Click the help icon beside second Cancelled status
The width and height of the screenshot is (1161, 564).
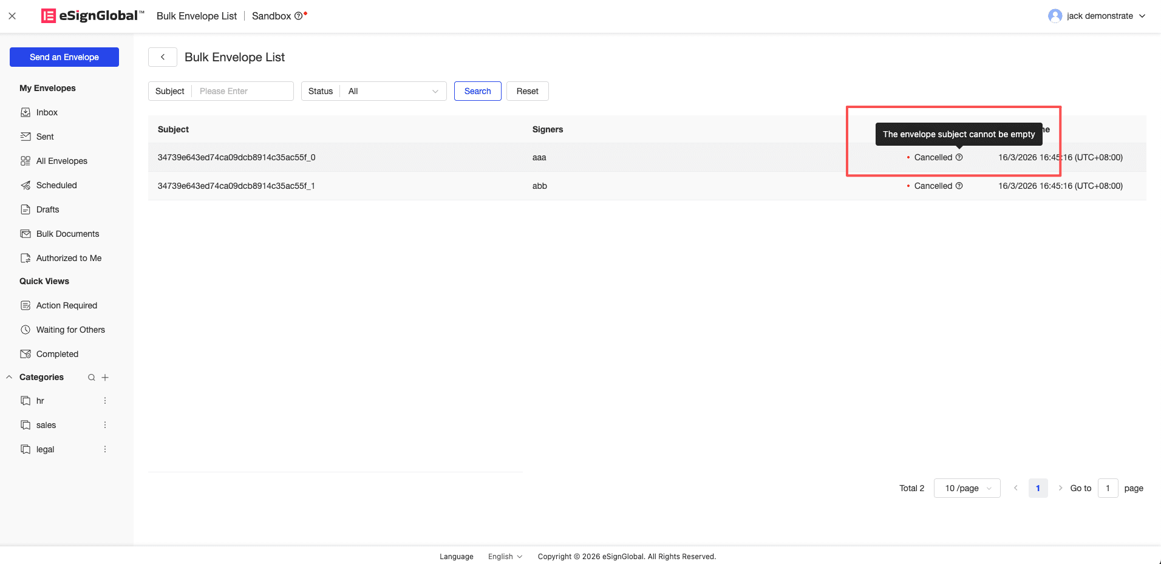click(x=959, y=186)
